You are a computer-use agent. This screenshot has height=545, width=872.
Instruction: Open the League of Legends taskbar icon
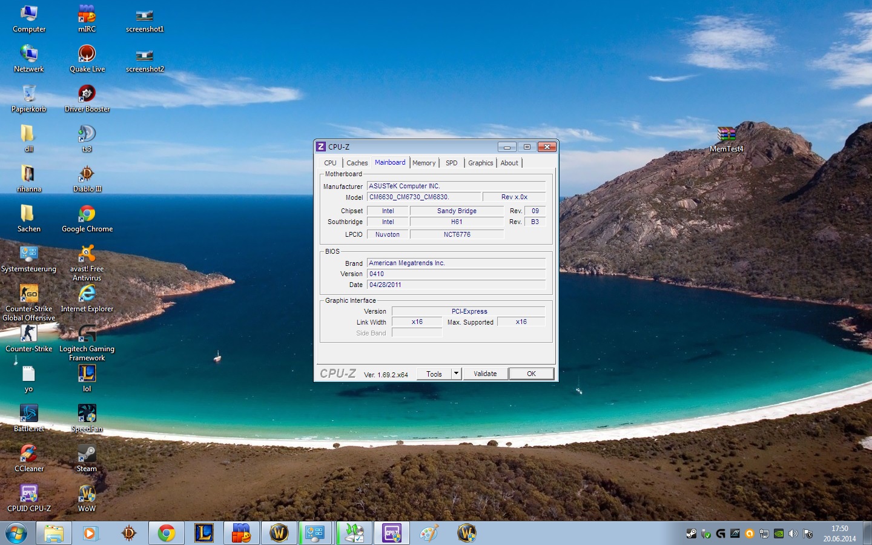pos(204,533)
